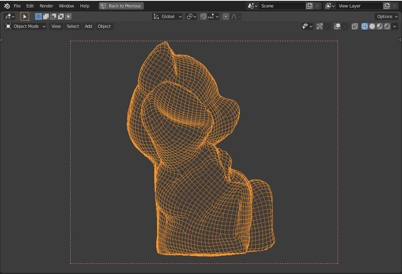The height and width of the screenshot is (274, 402).
Task: Toggle proportional editing
Action: 226,16
